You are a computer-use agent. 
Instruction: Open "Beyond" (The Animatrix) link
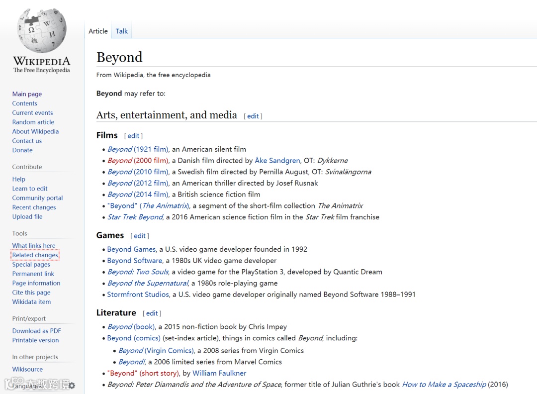pyautogui.click(x=148, y=206)
